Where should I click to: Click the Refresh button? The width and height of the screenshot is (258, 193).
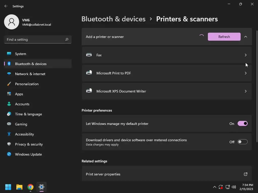tap(224, 37)
